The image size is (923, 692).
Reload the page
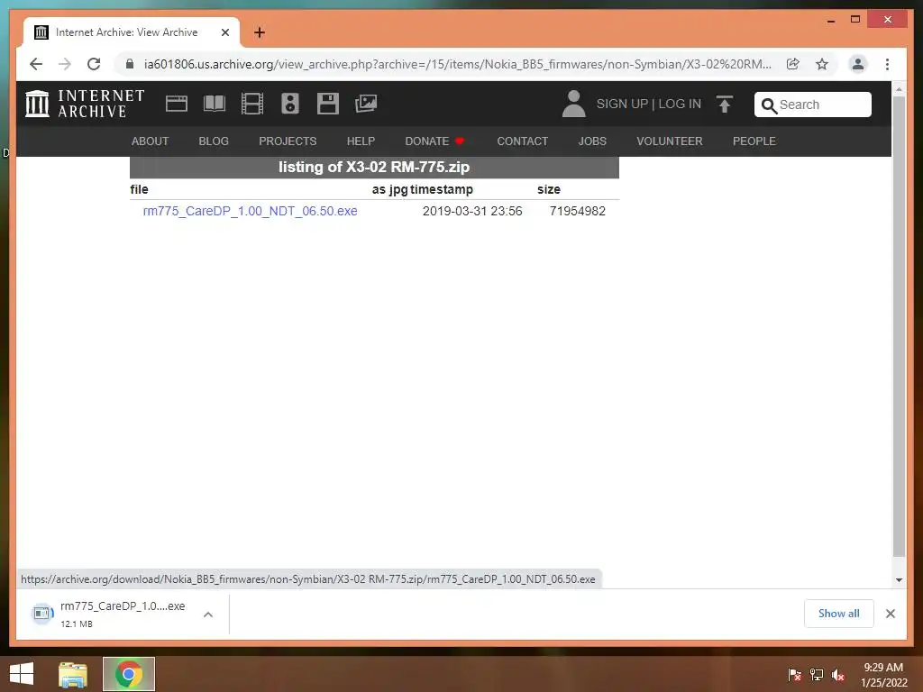tap(94, 64)
